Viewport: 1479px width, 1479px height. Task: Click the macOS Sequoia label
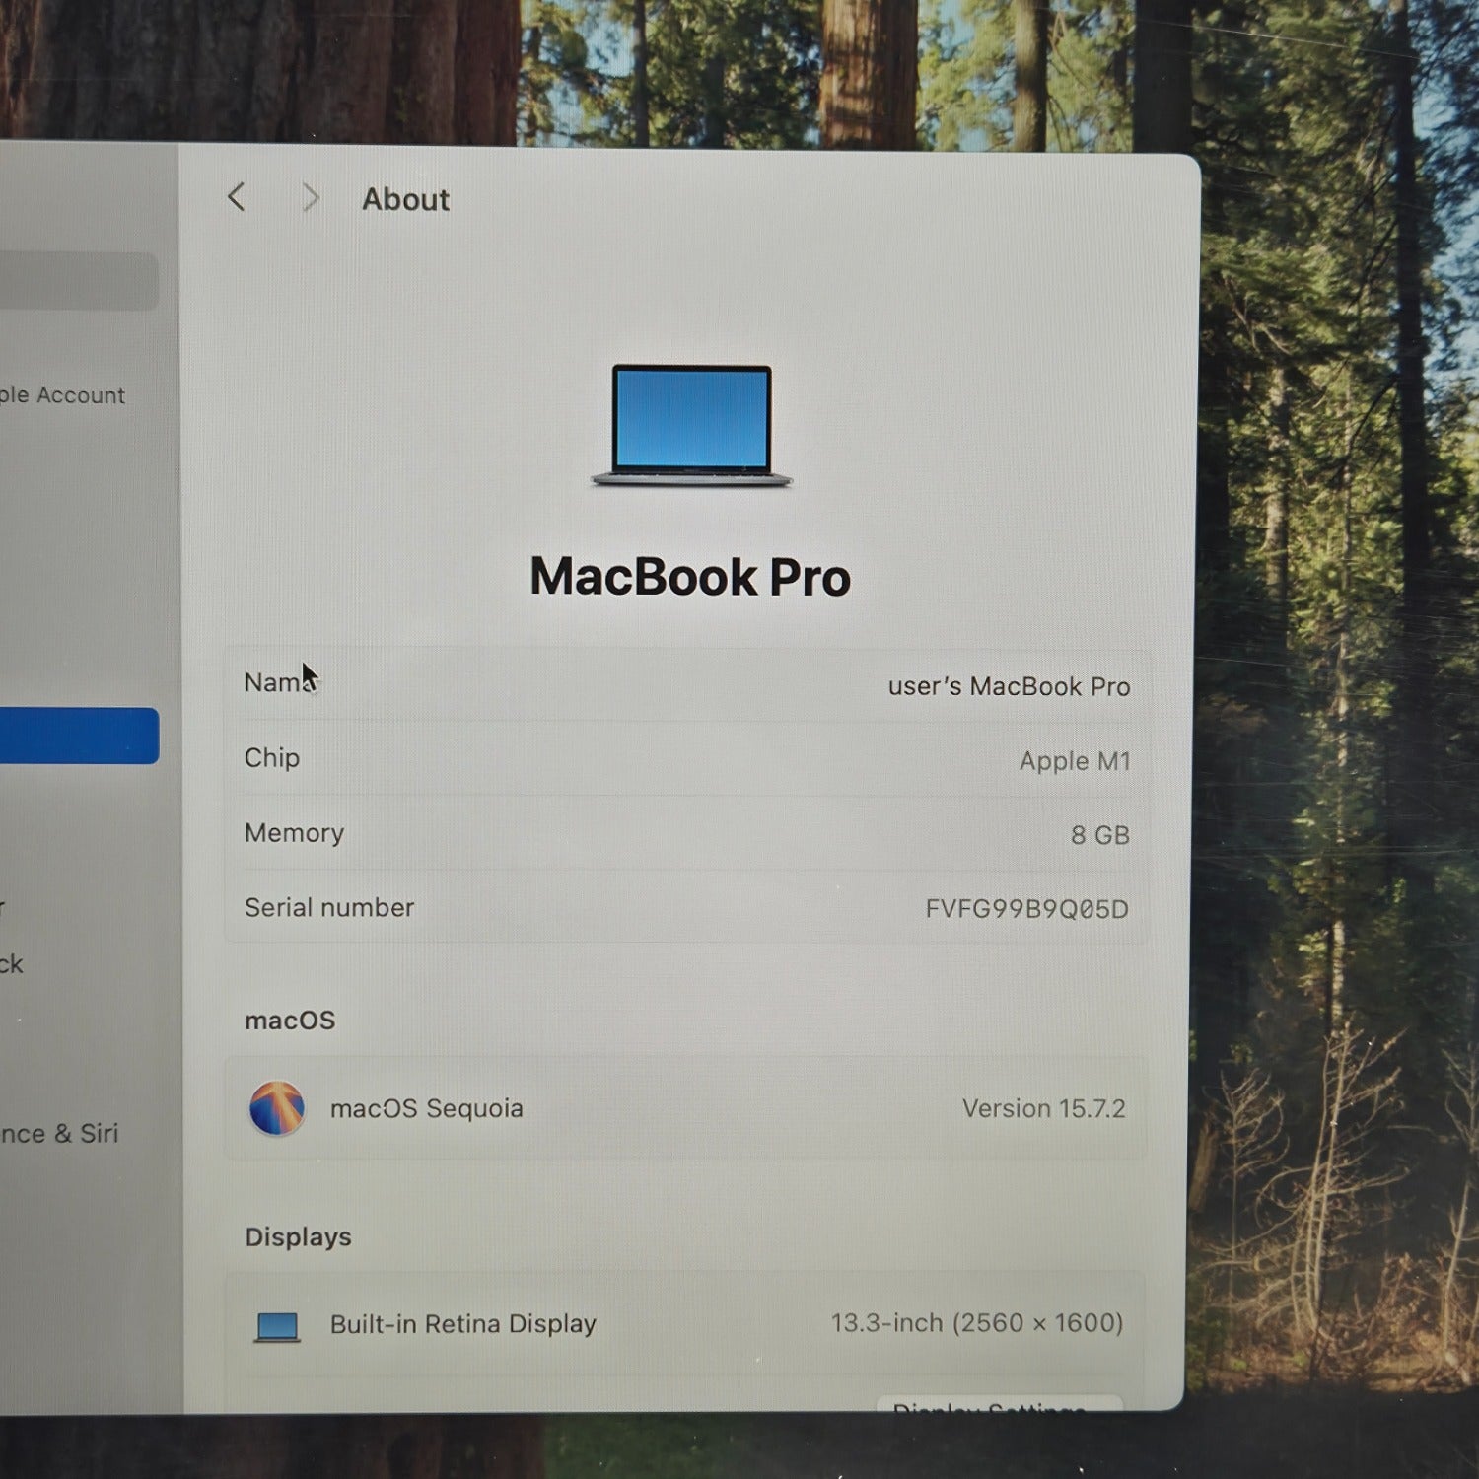[426, 1108]
